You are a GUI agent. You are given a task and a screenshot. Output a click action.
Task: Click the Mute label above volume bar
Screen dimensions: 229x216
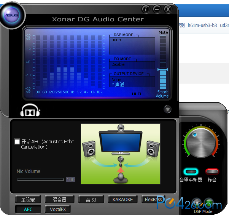pos(163,32)
